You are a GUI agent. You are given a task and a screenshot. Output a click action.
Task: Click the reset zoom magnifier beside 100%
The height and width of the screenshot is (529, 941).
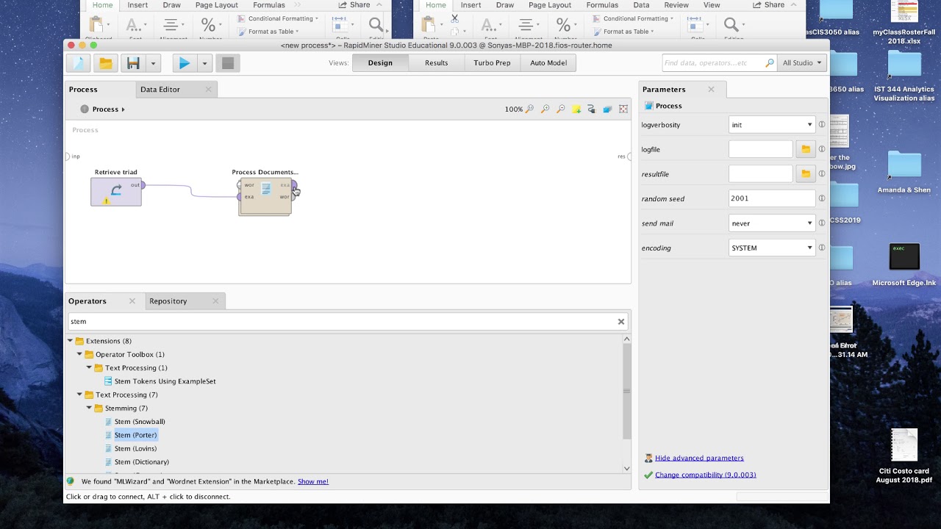(529, 109)
